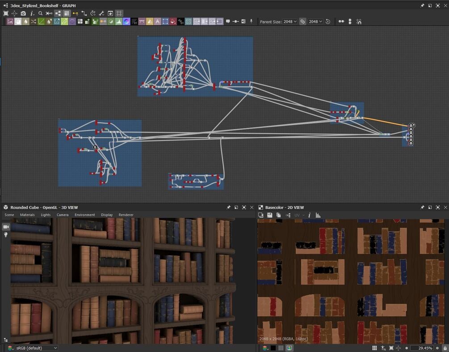
Task: Add a graph comment from toolbar
Action: pyautogui.click(x=228, y=21)
